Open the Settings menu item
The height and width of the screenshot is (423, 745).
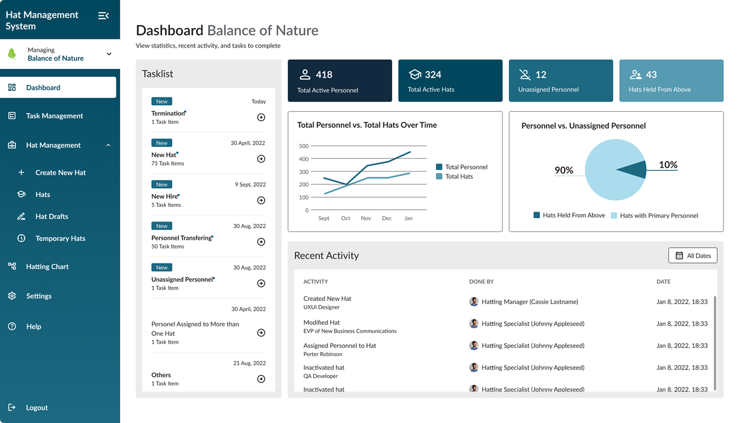(x=39, y=296)
